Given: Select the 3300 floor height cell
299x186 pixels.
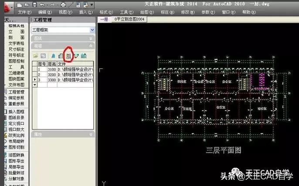Looking at the screenshot, I should (x=52, y=80).
